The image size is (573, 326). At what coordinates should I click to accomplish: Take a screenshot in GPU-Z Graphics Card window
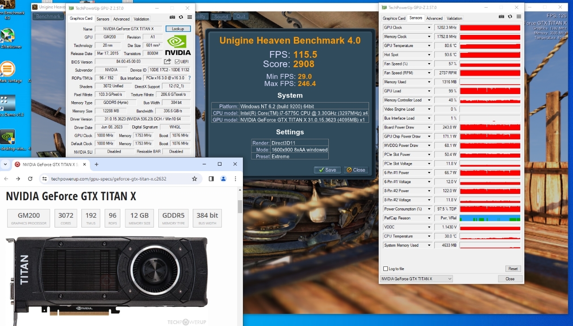click(172, 17)
